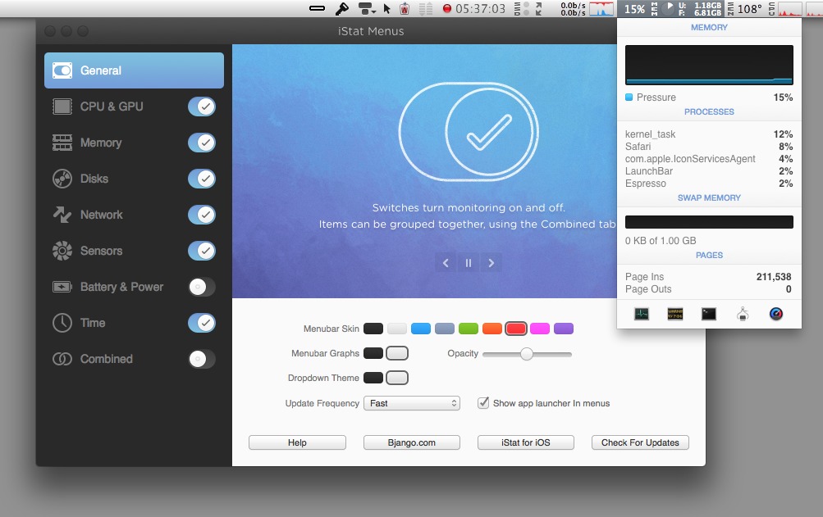Screen dimensions: 823x517
Task: Pause the intro slideshow
Action: click(x=469, y=263)
